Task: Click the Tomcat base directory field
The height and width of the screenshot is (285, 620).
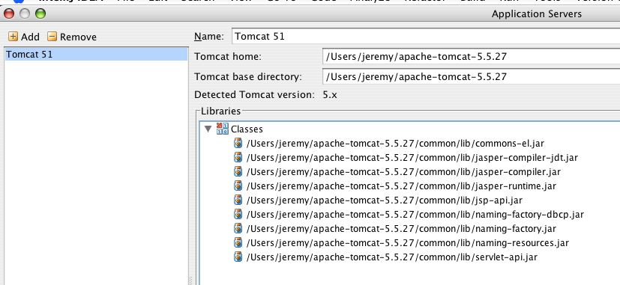Action: tap(472, 76)
